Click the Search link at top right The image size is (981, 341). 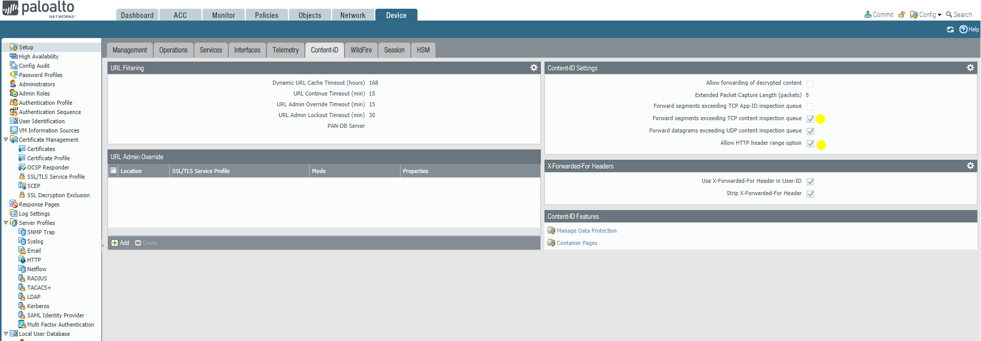click(959, 14)
